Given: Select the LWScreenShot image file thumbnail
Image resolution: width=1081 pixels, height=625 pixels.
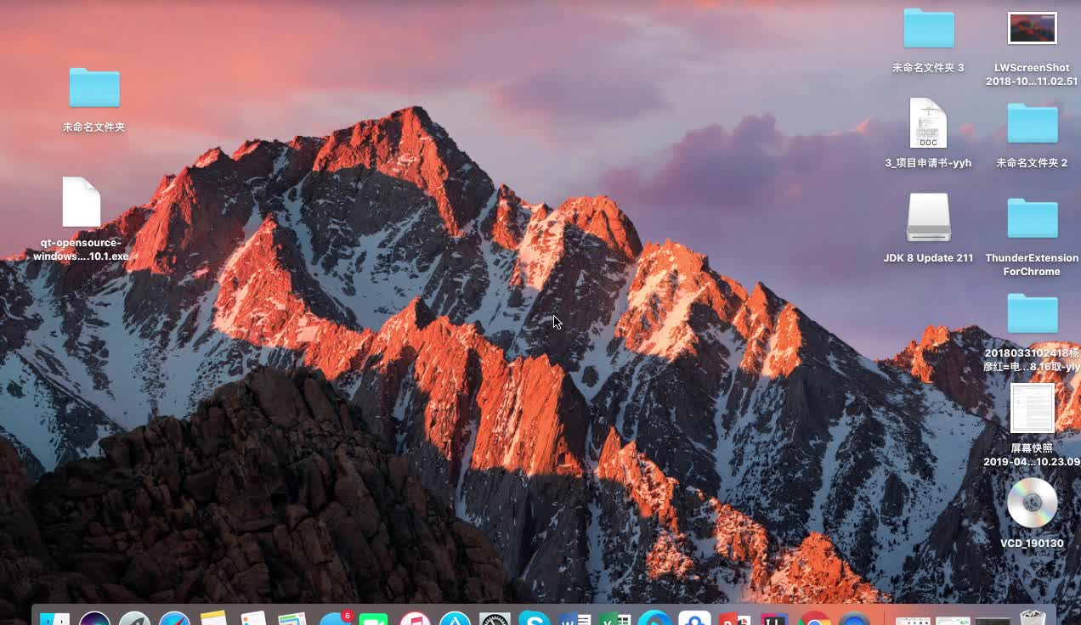Looking at the screenshot, I should [1032, 28].
